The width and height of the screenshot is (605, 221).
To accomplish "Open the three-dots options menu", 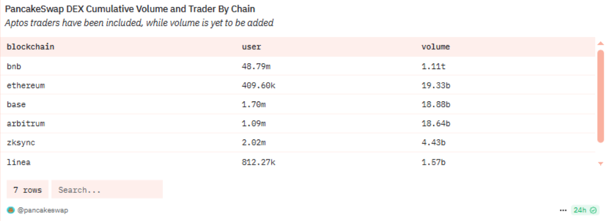I will (x=563, y=210).
